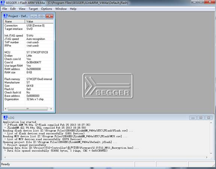
Task: Open the View menu
Action: coord(22,9)
